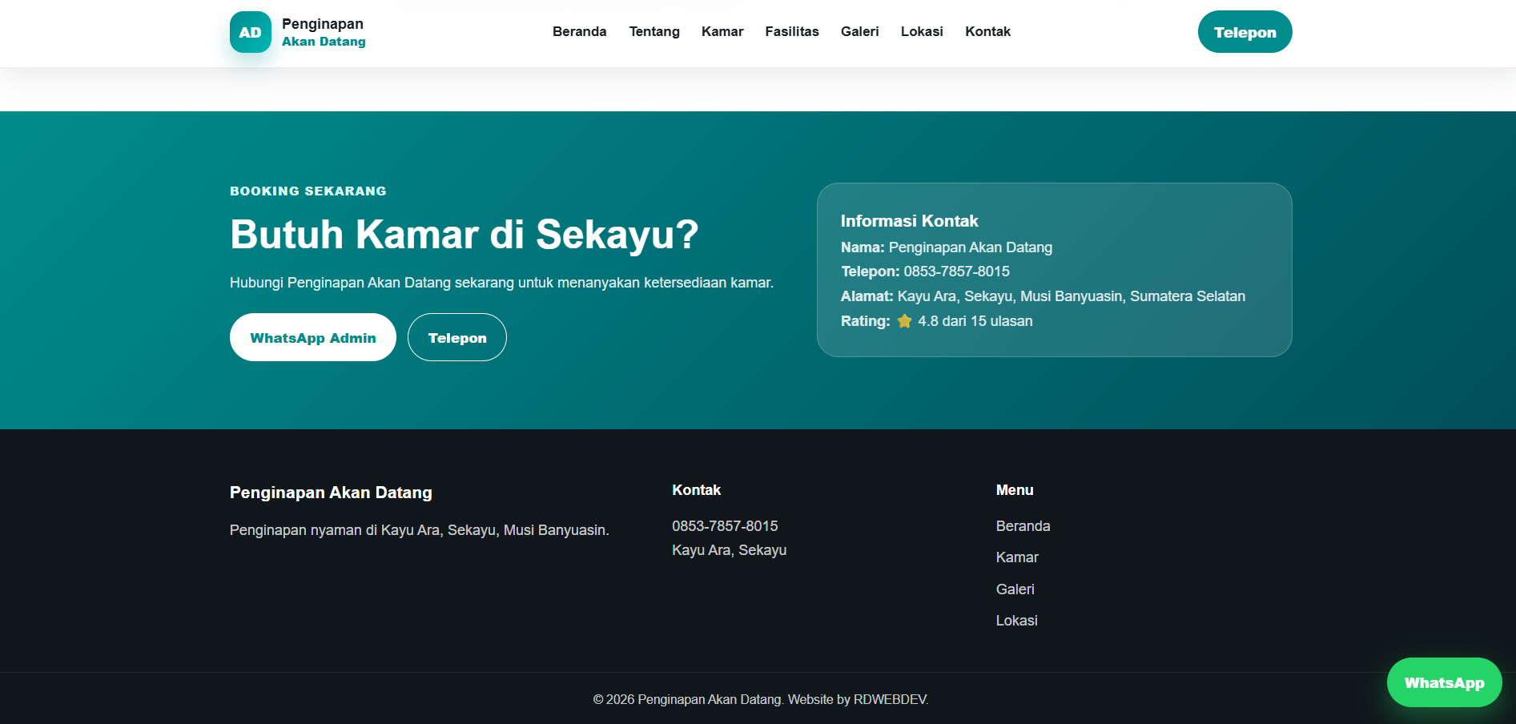Open the Beranda link in the footer menu
Viewport: 1516px width, 724px height.
click(x=1023, y=526)
